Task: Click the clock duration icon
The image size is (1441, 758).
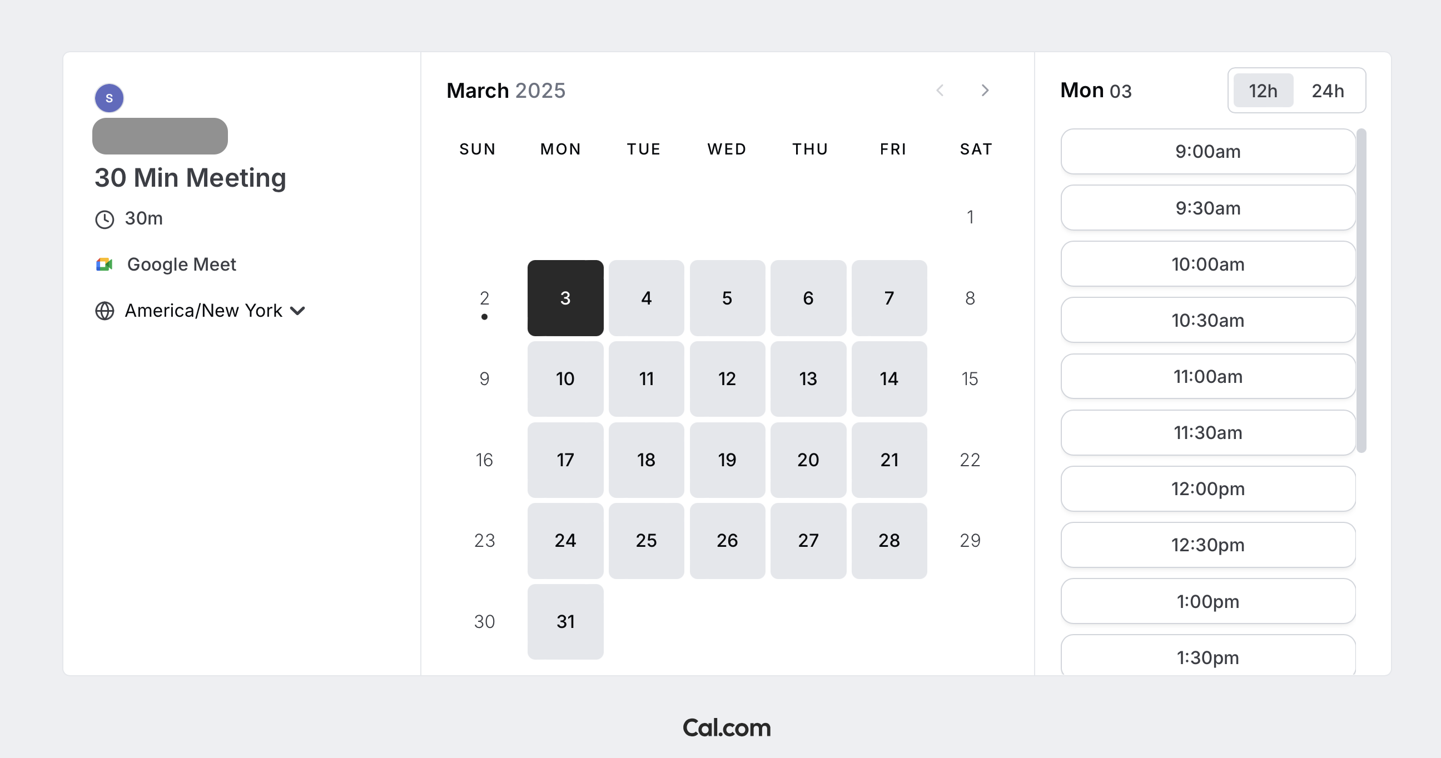Action: click(x=105, y=219)
